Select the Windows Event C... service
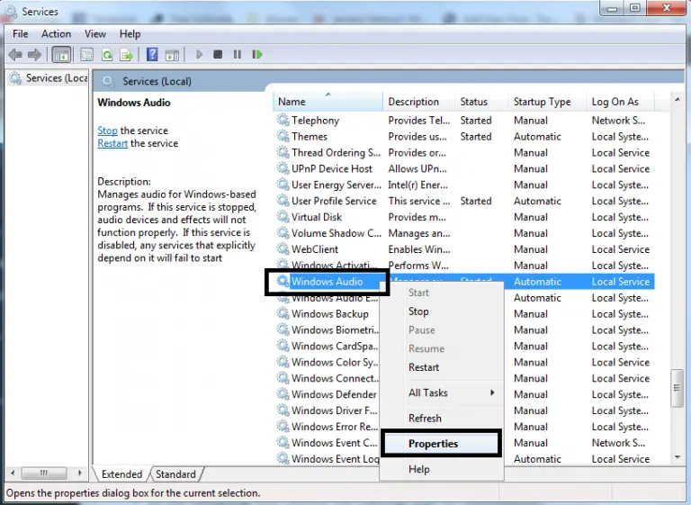Screen dimensions: 691x505 [x=334, y=442]
